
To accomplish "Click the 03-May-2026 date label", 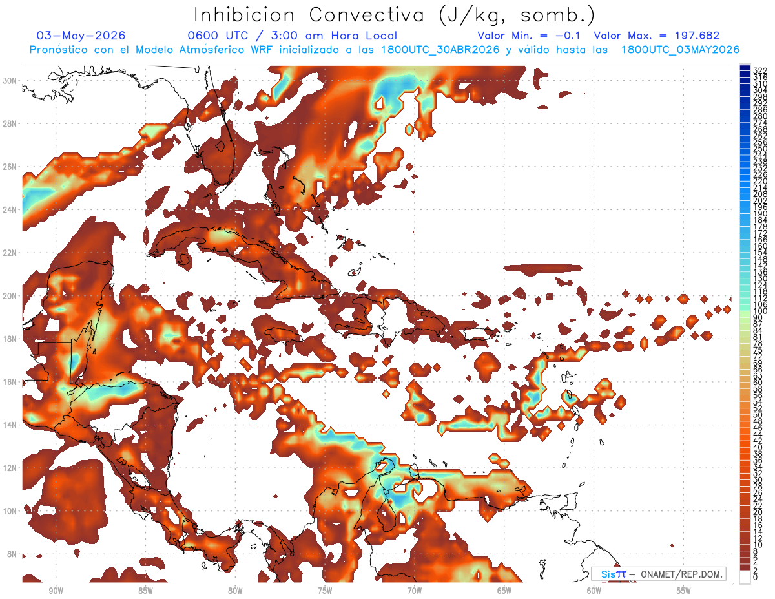I will pos(81,36).
